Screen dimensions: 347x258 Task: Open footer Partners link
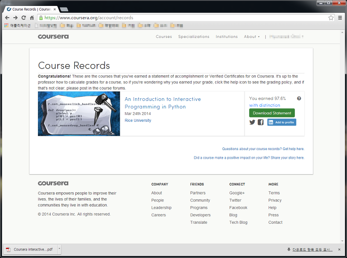[x=198, y=193]
